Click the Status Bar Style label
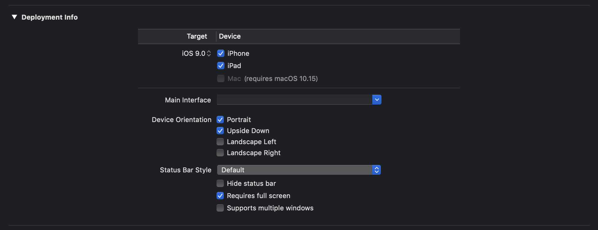The image size is (598, 230). (x=186, y=170)
